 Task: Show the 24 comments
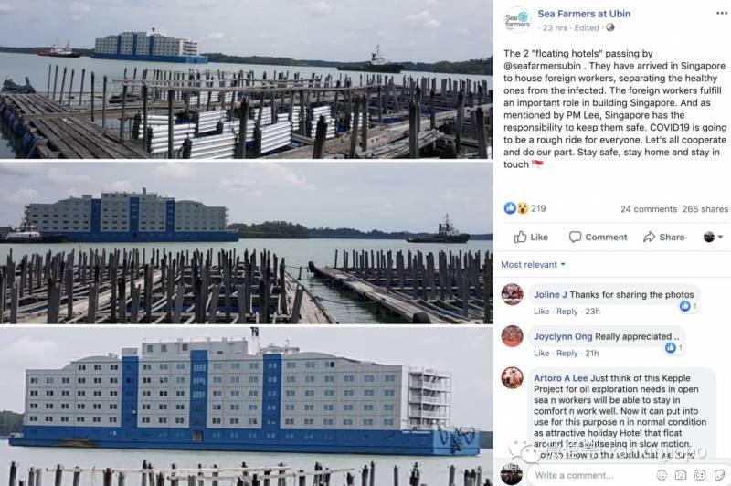(x=649, y=209)
